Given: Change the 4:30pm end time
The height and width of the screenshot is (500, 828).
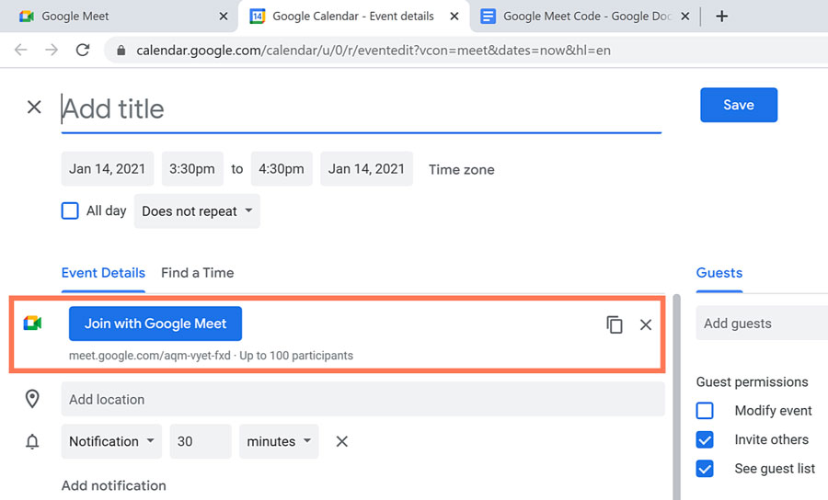Looking at the screenshot, I should pos(282,169).
